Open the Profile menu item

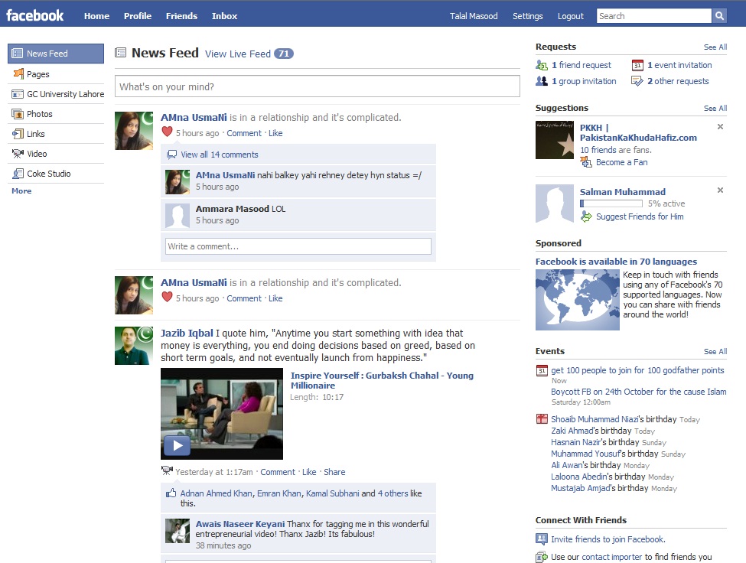coord(137,15)
